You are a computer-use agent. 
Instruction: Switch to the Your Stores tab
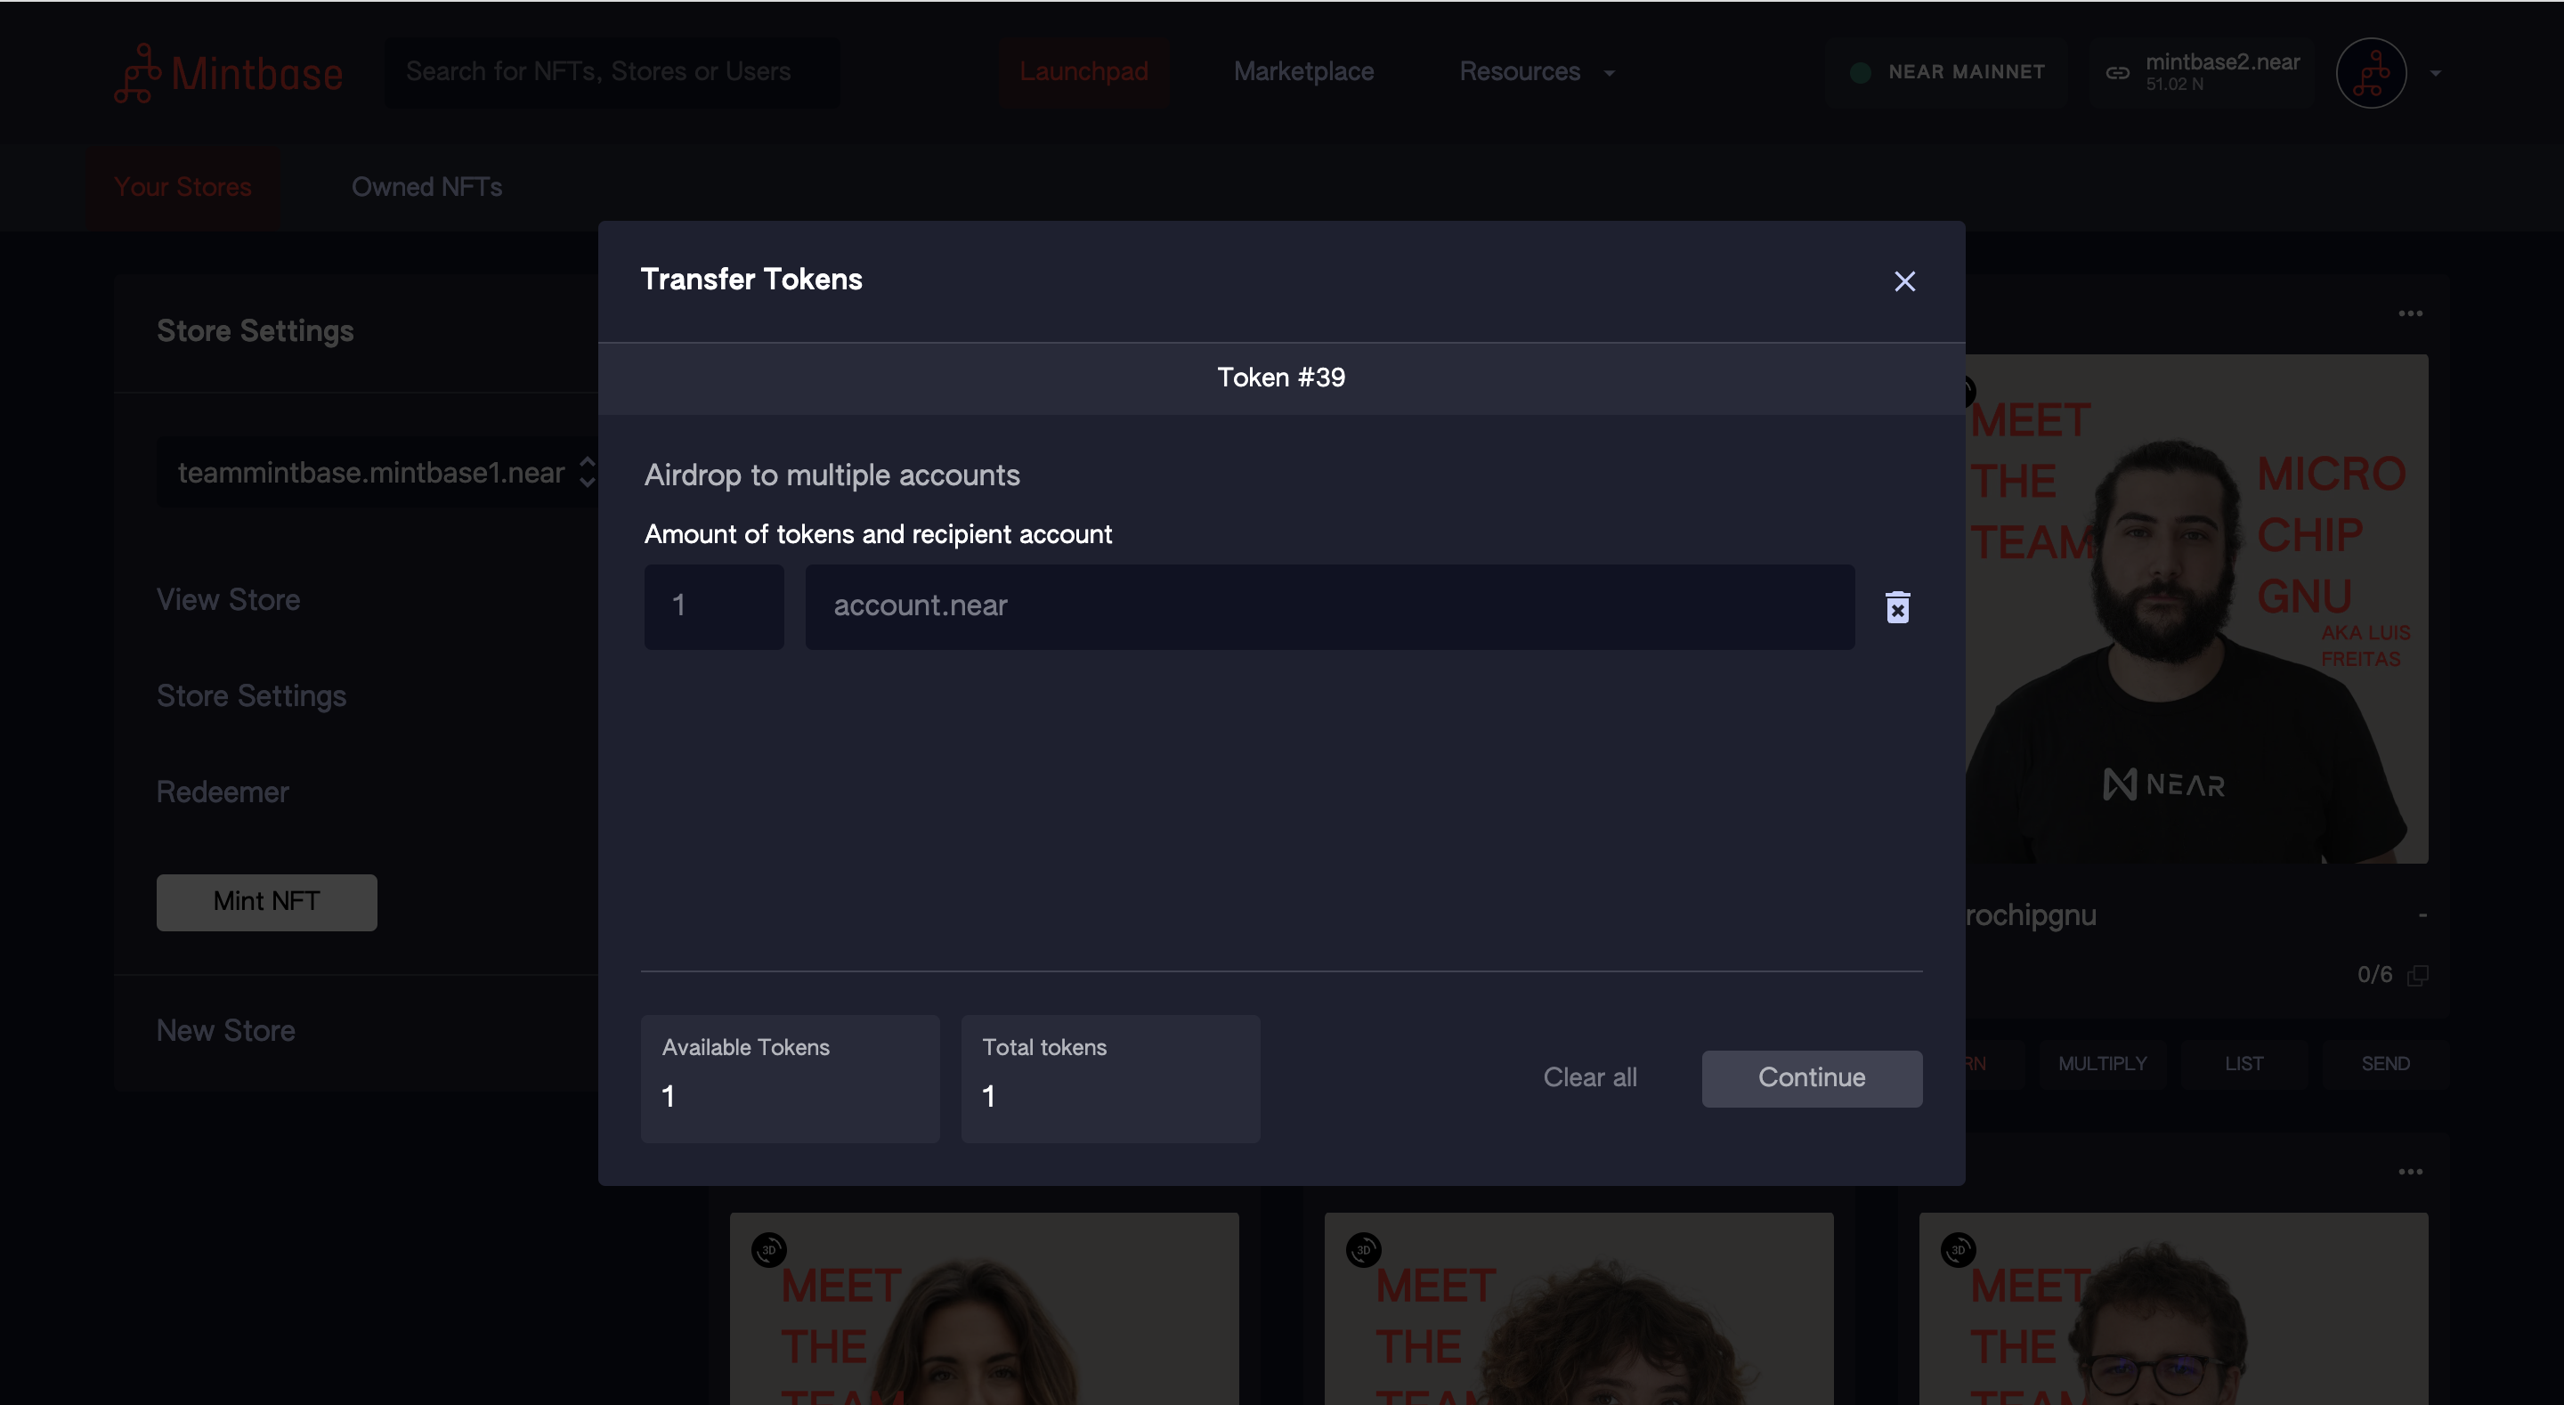(183, 187)
